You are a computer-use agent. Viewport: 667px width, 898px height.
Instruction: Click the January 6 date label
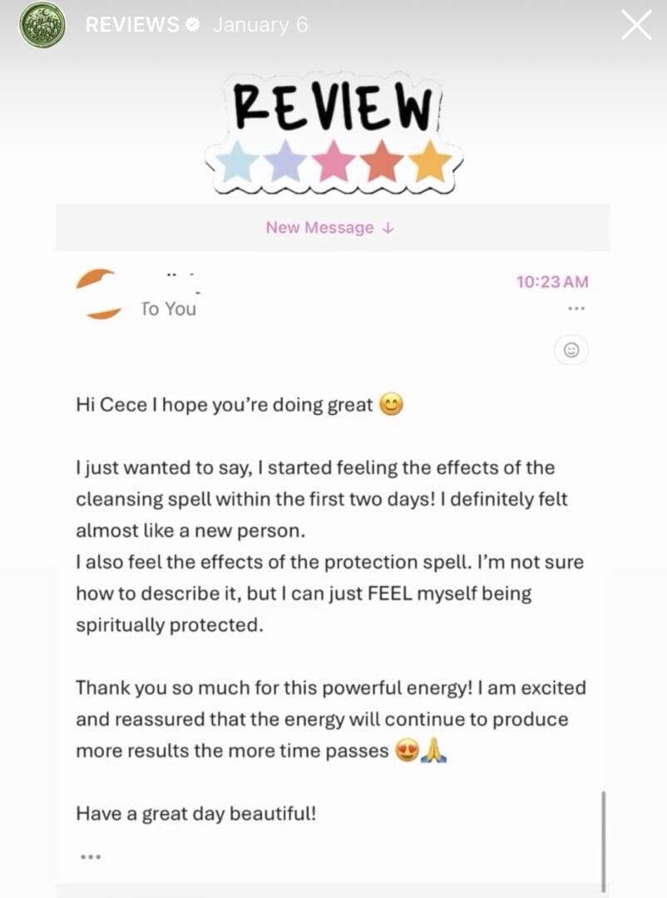click(x=260, y=25)
